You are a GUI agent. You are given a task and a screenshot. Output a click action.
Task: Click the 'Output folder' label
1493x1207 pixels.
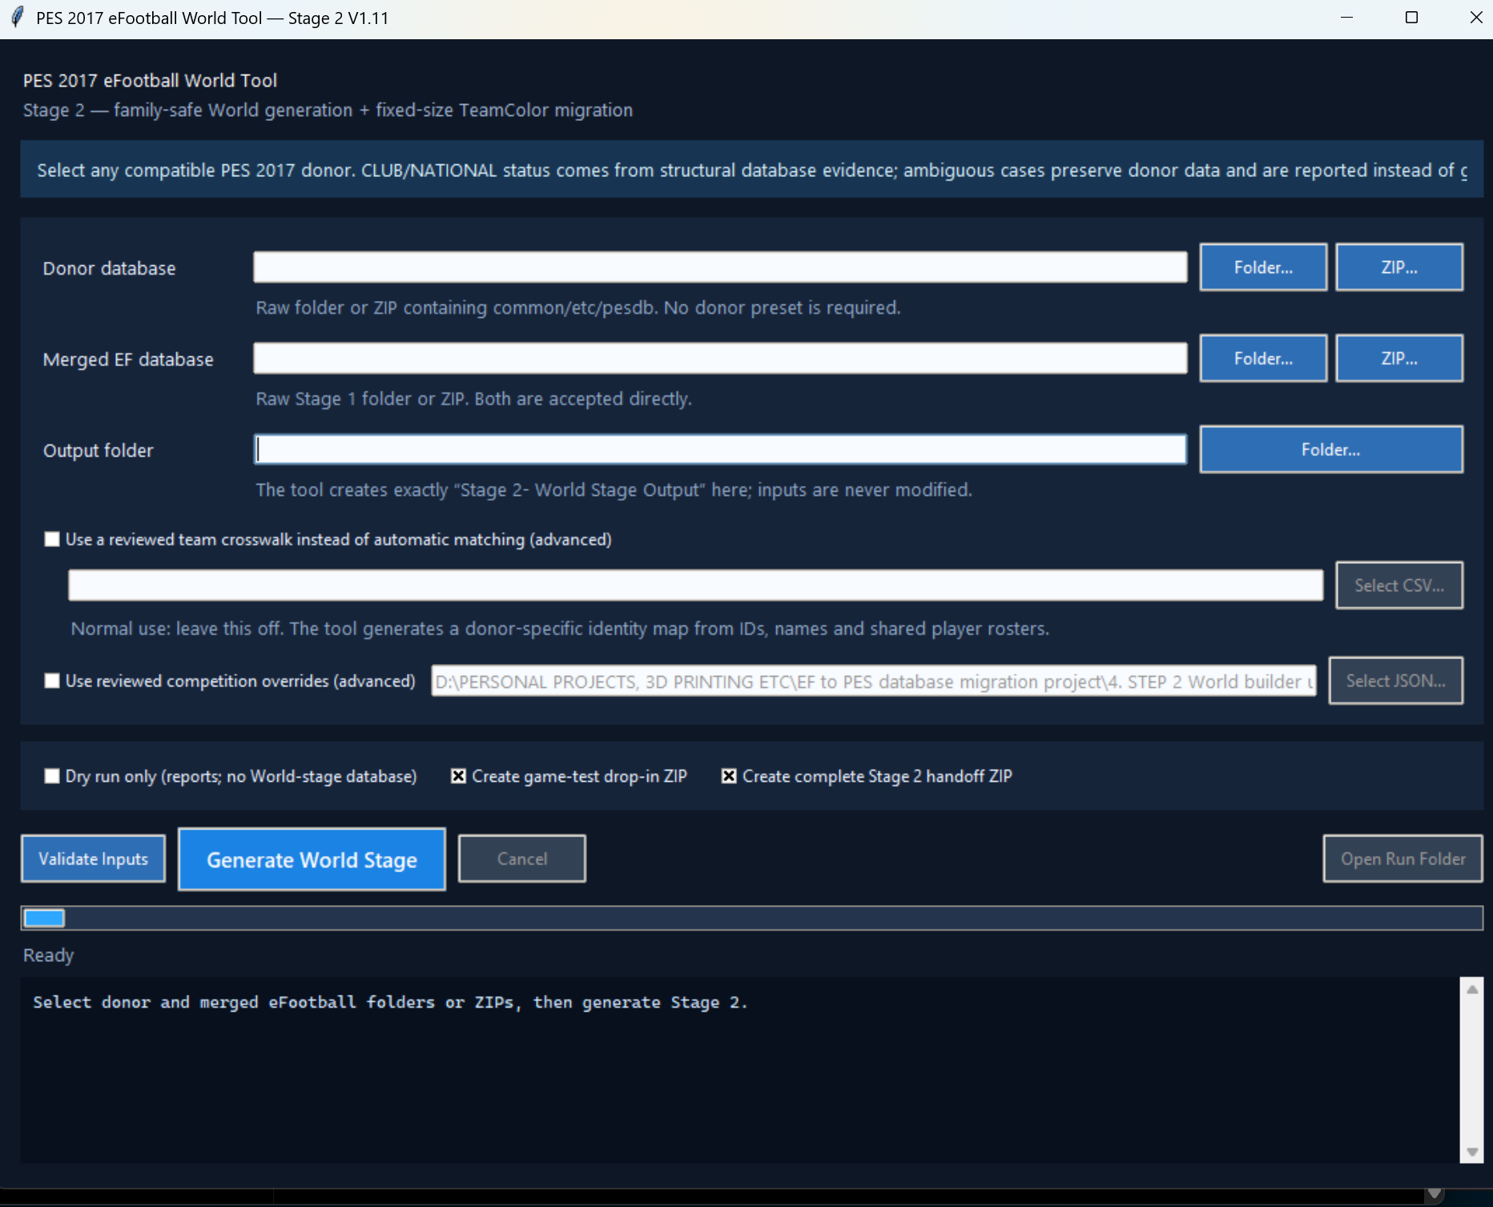click(98, 451)
